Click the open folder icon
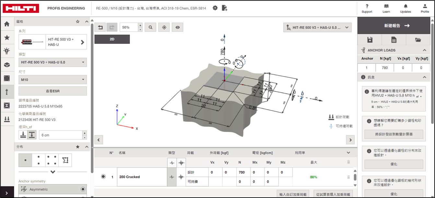 (418, 40)
